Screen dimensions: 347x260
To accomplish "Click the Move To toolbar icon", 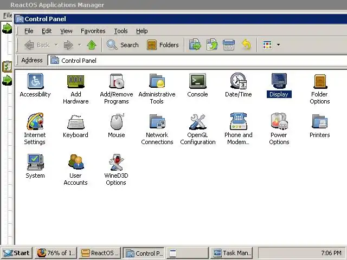I will tap(195, 44).
